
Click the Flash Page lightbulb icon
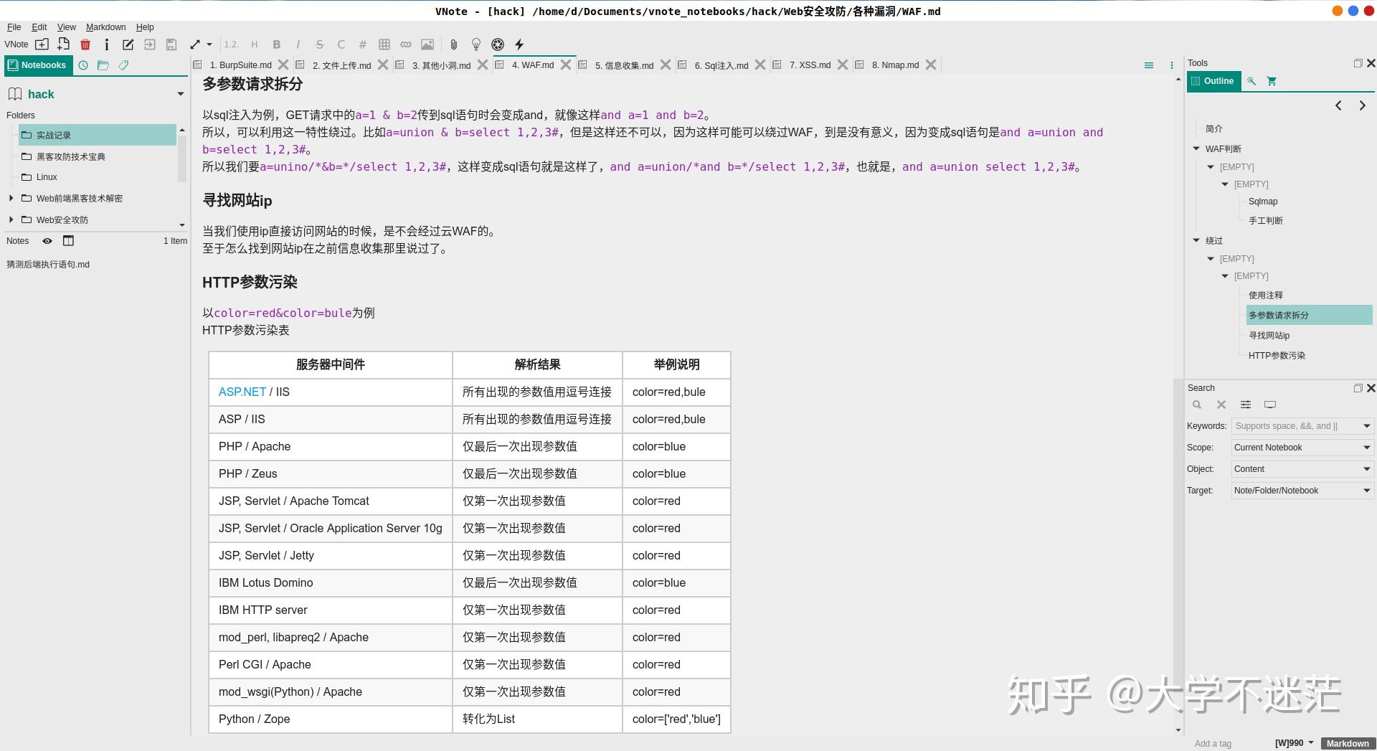[x=475, y=44]
